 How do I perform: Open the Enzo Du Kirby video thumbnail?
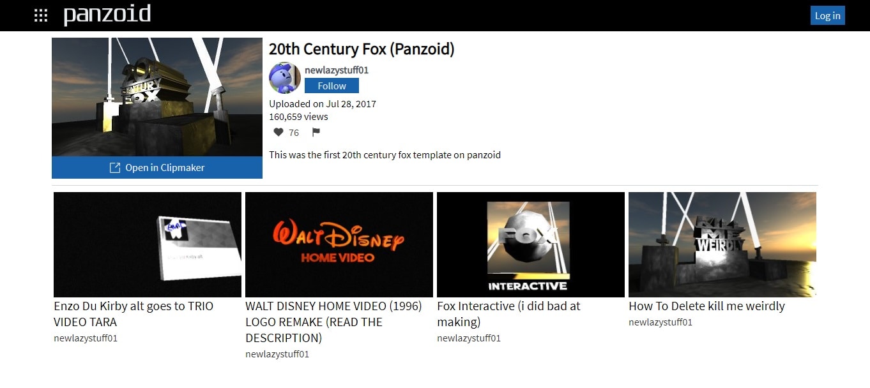[148, 244]
